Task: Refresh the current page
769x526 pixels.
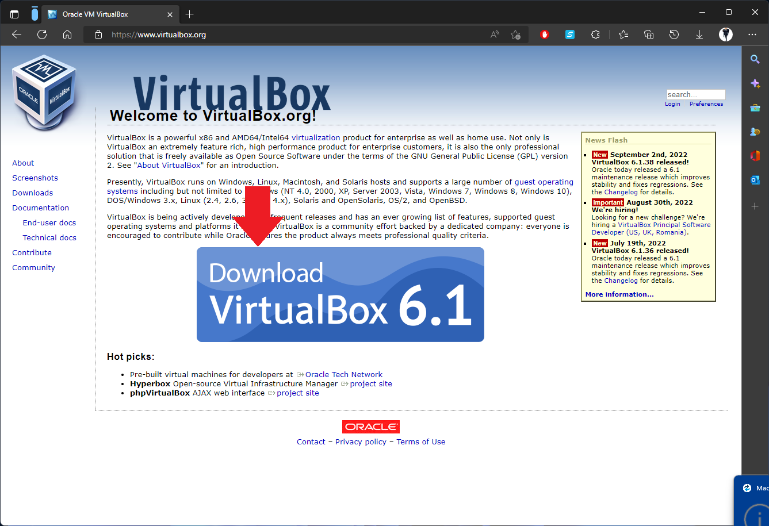Action: pos(41,34)
